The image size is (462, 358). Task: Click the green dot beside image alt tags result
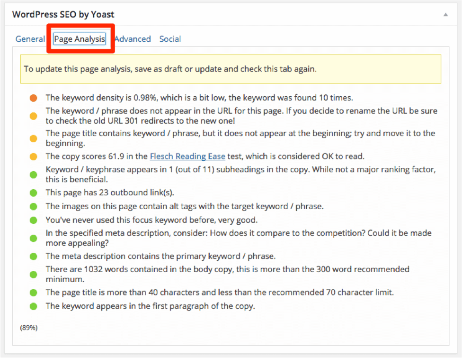click(33, 207)
